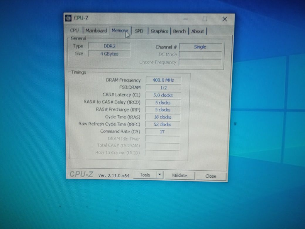Switch to the CPU tab
The image size is (305, 229).
[74, 31]
